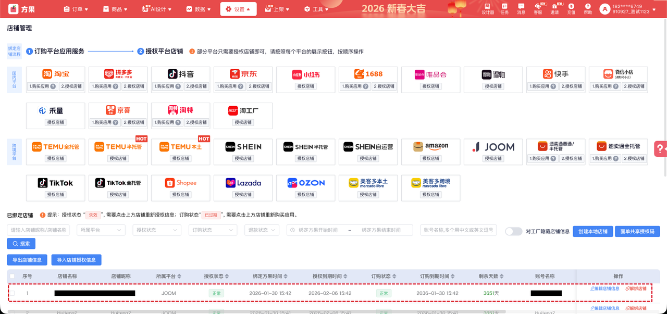The width and height of the screenshot is (667, 314).
Task: Click the help icon beside 拼多多 1.购买应用
Action: [x=115, y=86]
